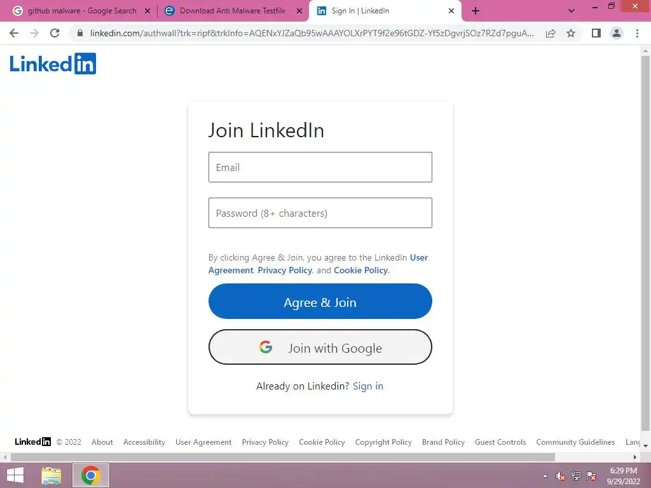Image resolution: width=651 pixels, height=488 pixels.
Task: Show hidden system tray icons
Action: 545,476
